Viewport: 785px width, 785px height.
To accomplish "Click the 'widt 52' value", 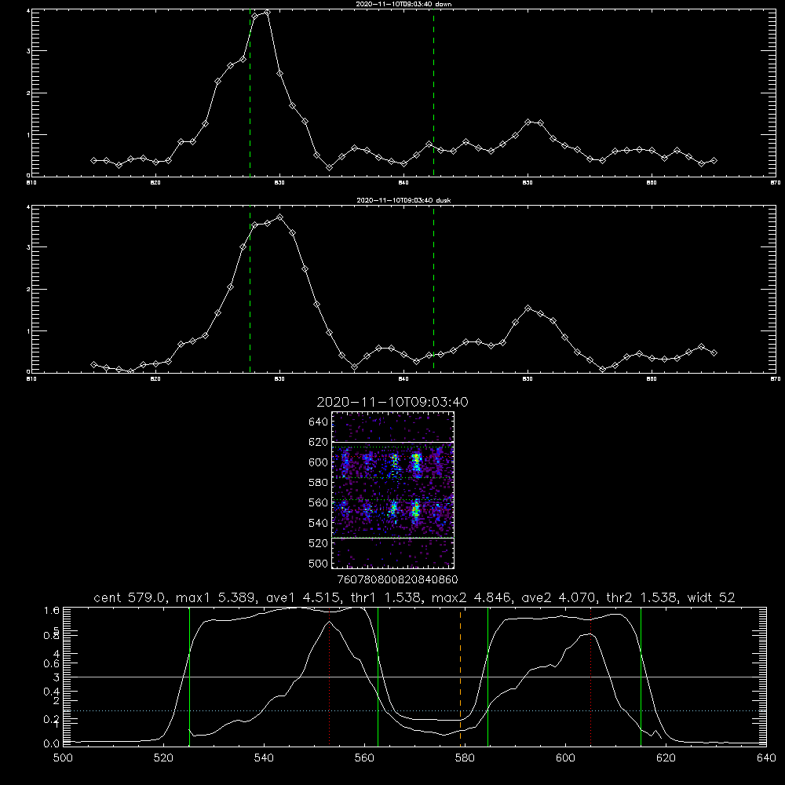I will point(711,597).
